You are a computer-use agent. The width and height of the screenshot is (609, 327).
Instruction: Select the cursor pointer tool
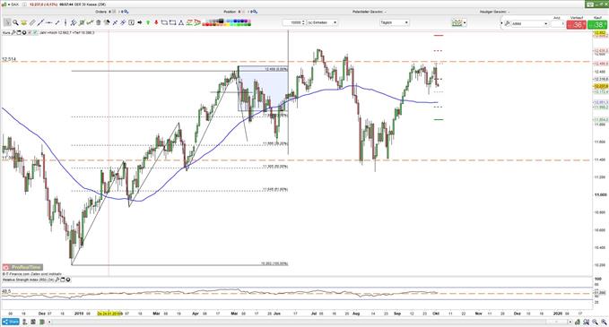(7, 22)
